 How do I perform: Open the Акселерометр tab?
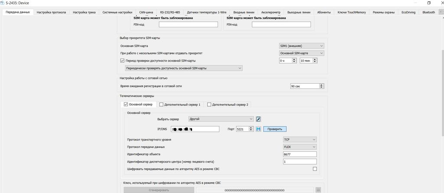[x=271, y=12]
